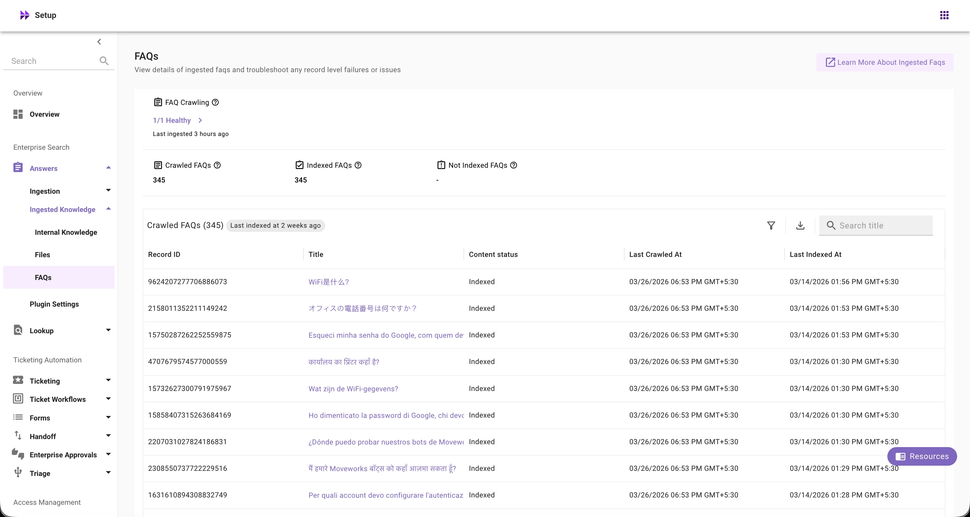
Task: Click the Indexed FAQs info icon
Action: [358, 165]
